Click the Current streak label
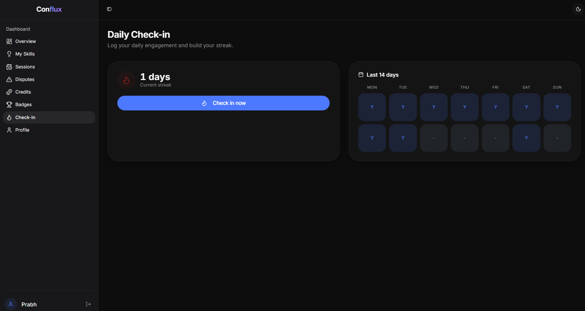The image size is (585, 311). point(156,85)
